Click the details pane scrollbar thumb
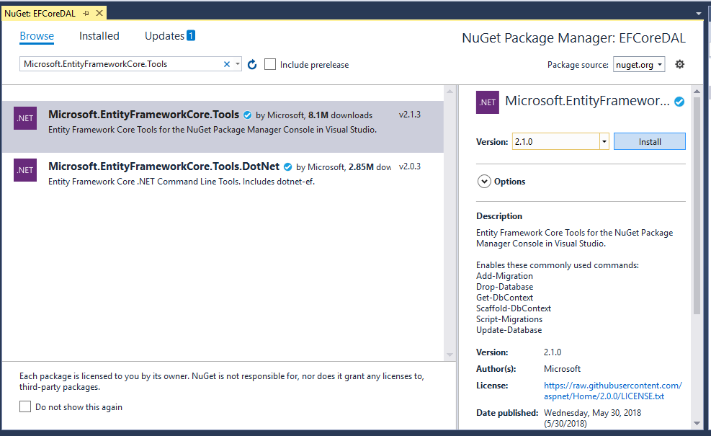 697,205
